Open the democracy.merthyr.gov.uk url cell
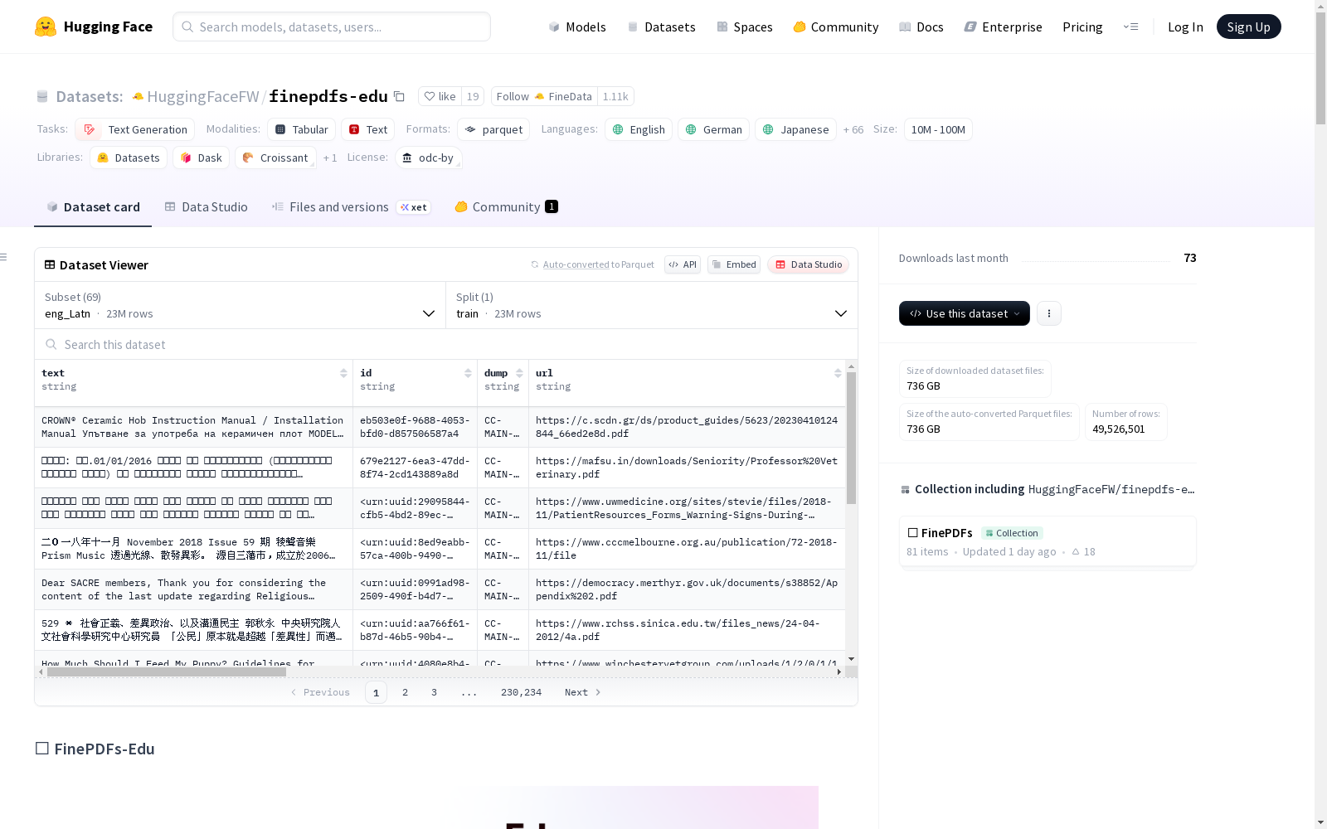 click(x=687, y=589)
